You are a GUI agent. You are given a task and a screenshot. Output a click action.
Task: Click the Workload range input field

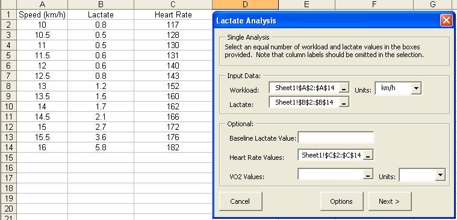304,88
